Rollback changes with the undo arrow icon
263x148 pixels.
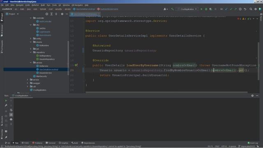(x=245, y=9)
